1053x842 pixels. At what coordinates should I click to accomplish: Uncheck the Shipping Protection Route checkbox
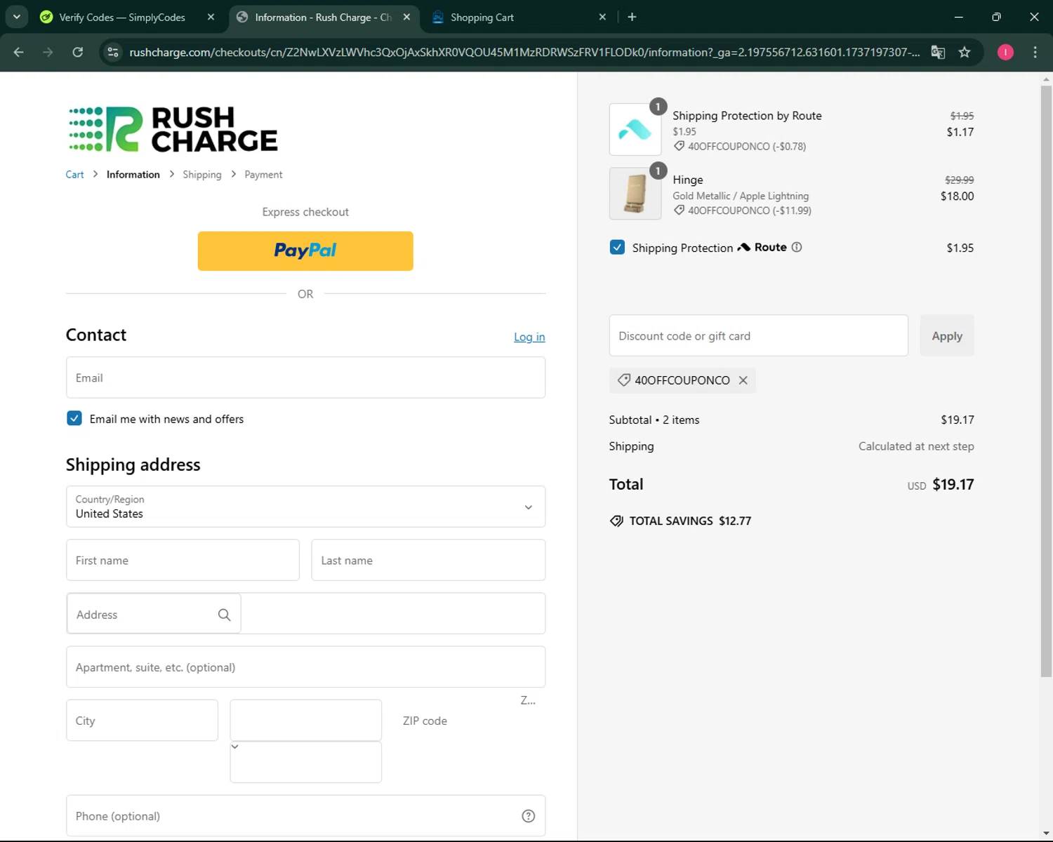point(617,247)
